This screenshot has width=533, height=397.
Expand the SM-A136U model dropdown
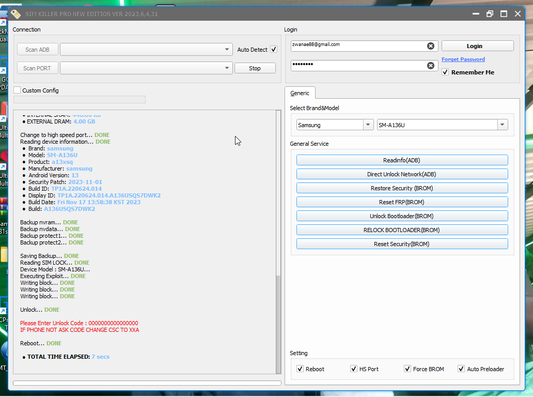pos(502,125)
